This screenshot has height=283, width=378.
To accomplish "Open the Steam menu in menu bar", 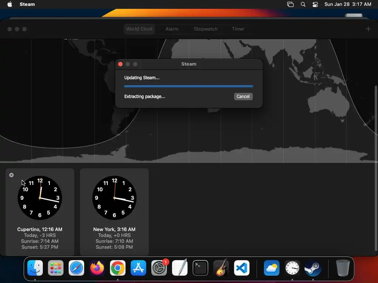I will point(27,4).
